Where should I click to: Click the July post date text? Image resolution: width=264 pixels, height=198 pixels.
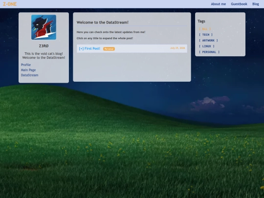pos(177,48)
